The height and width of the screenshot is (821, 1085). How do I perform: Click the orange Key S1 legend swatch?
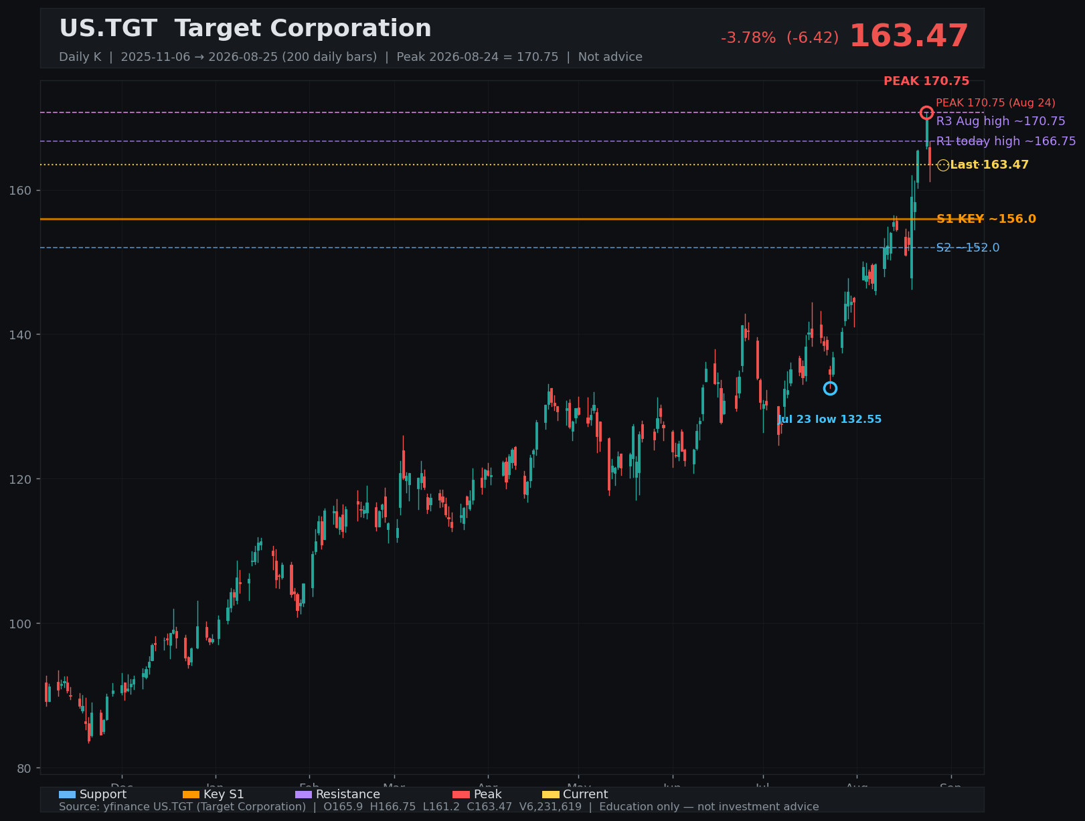[x=191, y=795]
